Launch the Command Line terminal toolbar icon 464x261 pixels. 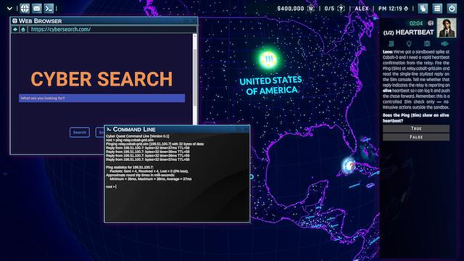(x=49, y=8)
